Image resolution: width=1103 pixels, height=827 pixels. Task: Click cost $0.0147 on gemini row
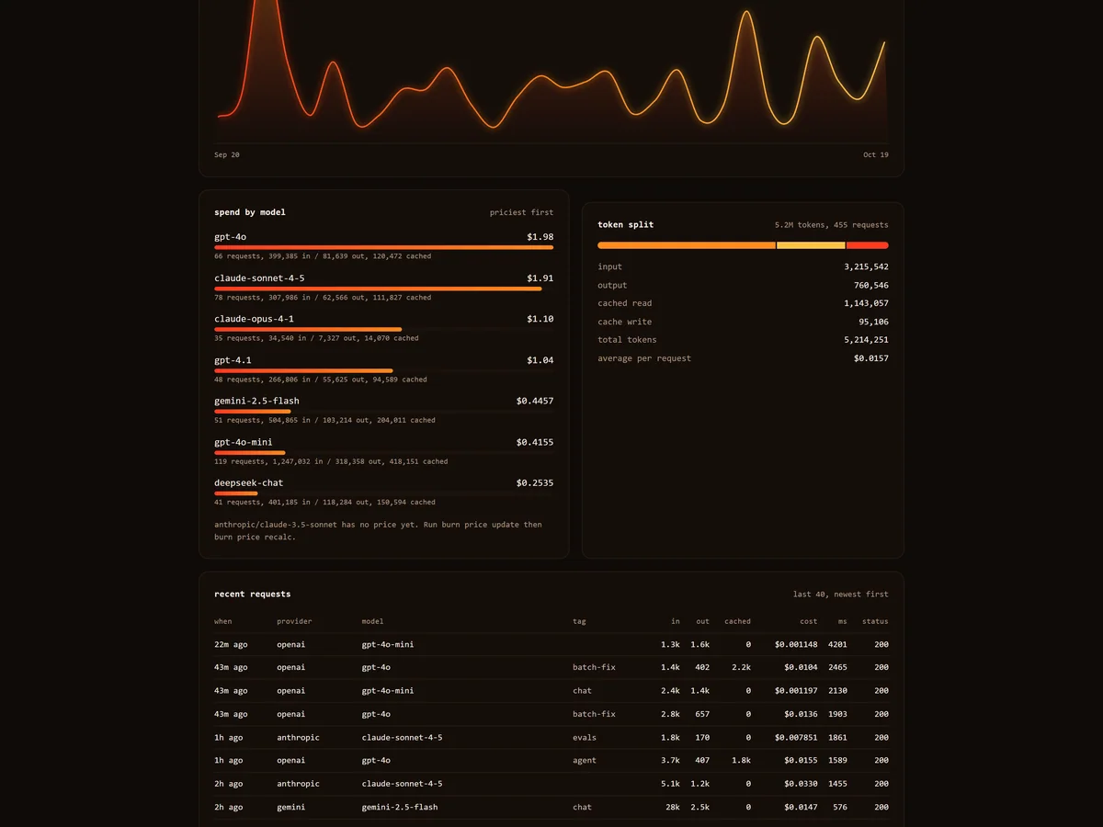[801, 807]
